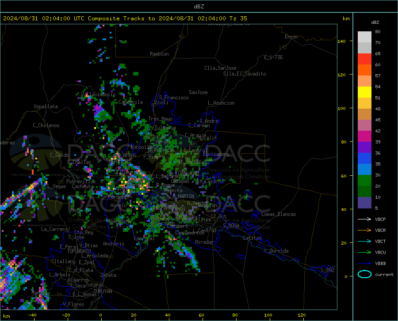Image resolution: width=398 pixels, height=321 pixels.
Task: Click the -40 km tick on horizontal axis
Action: tap(32, 315)
